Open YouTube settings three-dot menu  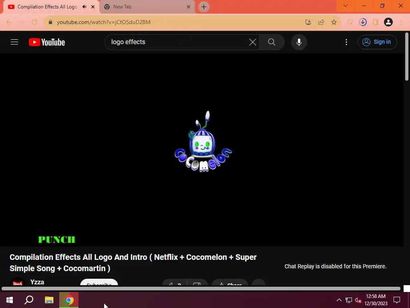[x=346, y=42]
